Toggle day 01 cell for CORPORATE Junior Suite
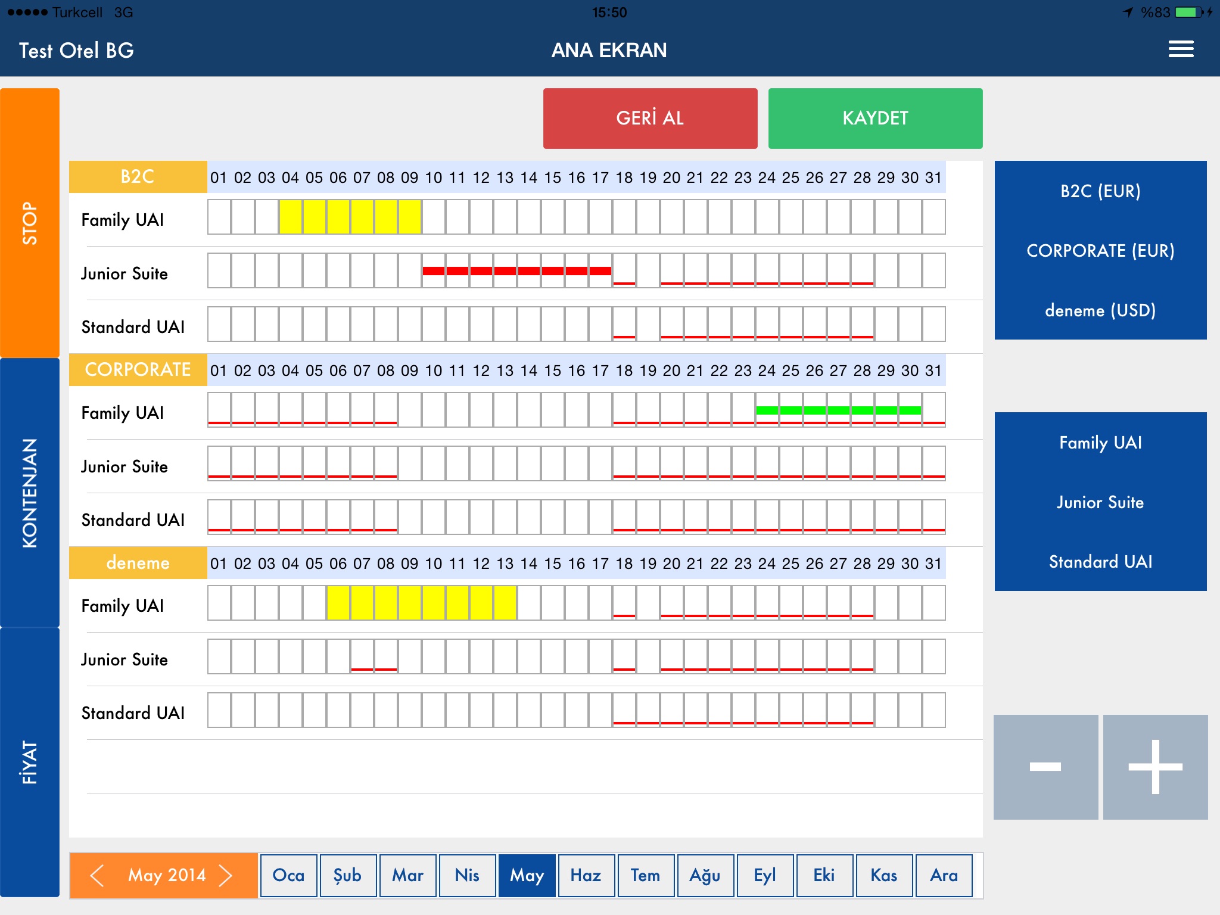The height and width of the screenshot is (915, 1220). click(x=219, y=463)
